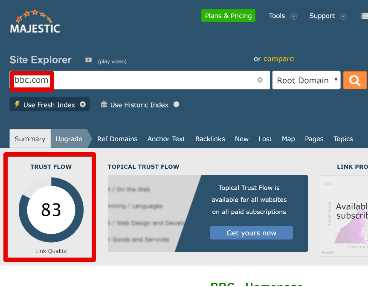Viewport: 368px width, 287px height.
Task: Click the orange search magnifier button
Action: pyautogui.click(x=355, y=80)
